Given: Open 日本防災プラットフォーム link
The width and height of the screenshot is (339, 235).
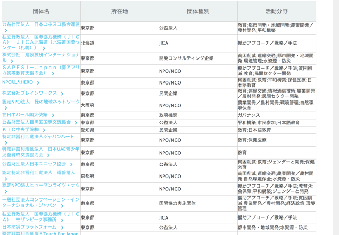Looking at the screenshot, I should point(29,227).
